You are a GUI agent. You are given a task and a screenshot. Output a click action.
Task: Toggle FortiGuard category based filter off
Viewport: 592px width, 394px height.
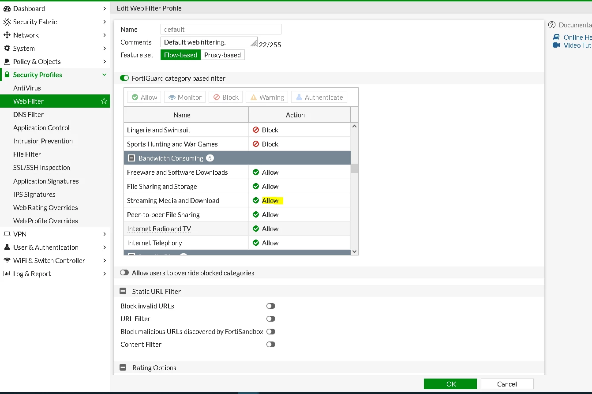point(124,78)
